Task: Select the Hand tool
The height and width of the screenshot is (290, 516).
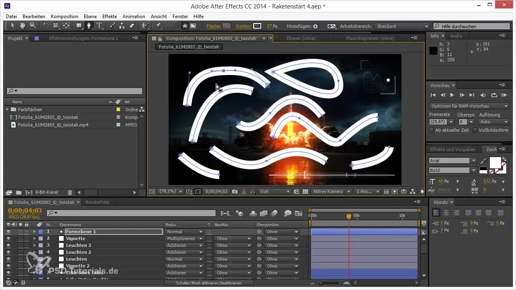Action: (23, 26)
